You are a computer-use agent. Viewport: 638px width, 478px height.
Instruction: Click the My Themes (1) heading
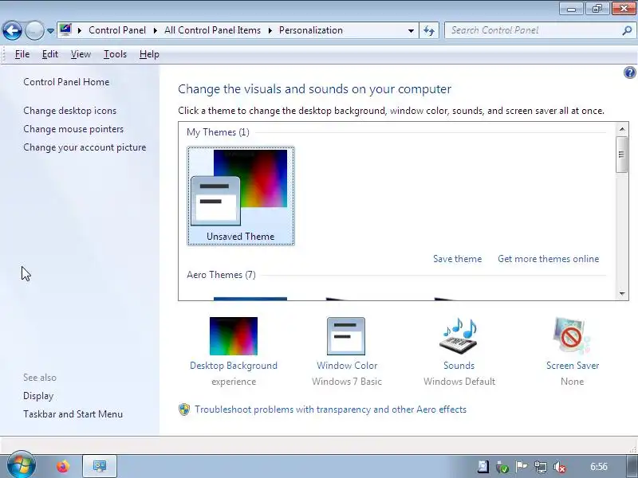pyautogui.click(x=218, y=132)
